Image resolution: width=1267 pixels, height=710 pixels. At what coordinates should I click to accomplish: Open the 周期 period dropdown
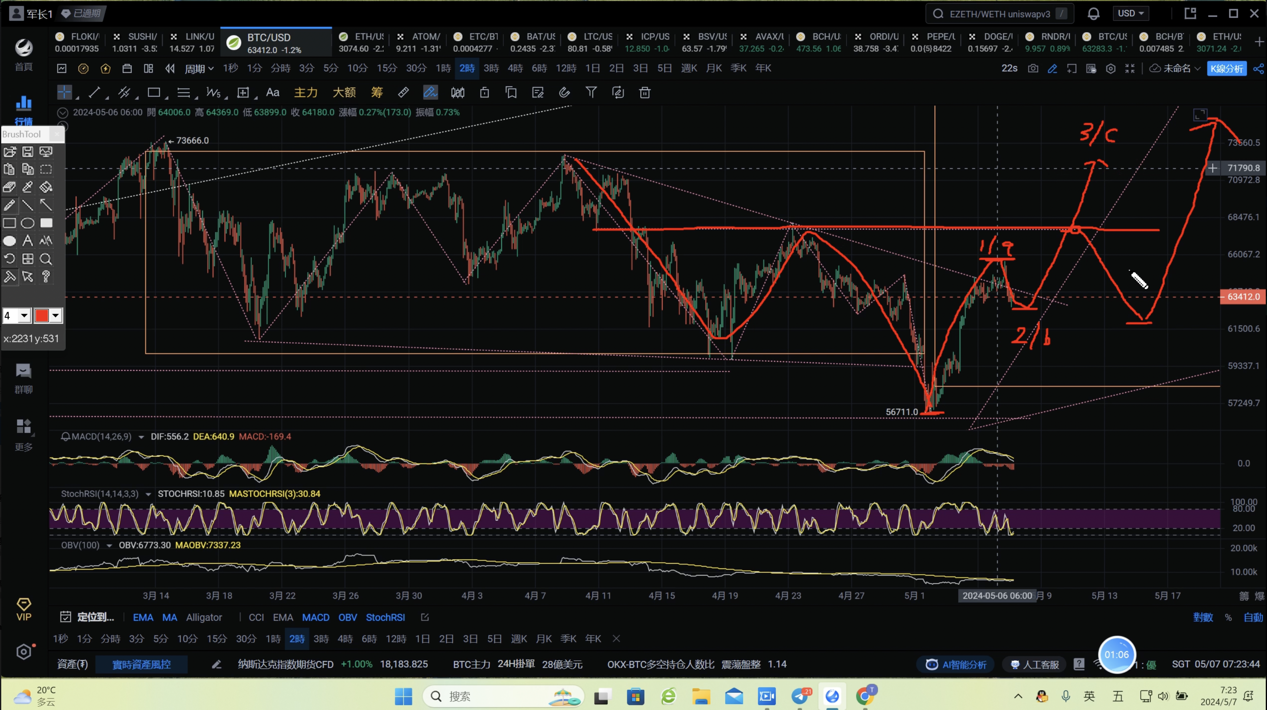(x=199, y=68)
